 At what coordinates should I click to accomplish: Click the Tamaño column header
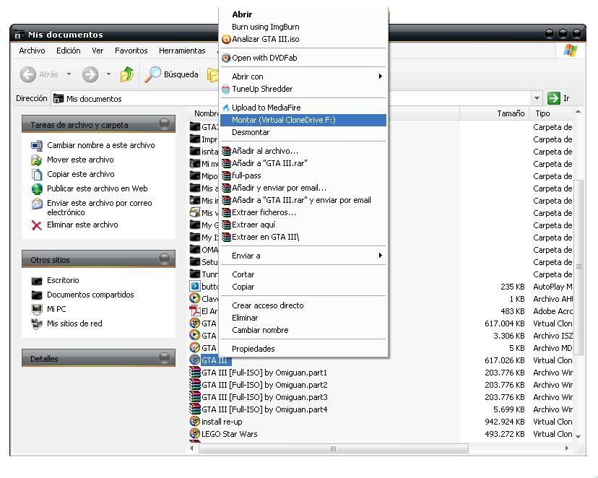(x=495, y=113)
